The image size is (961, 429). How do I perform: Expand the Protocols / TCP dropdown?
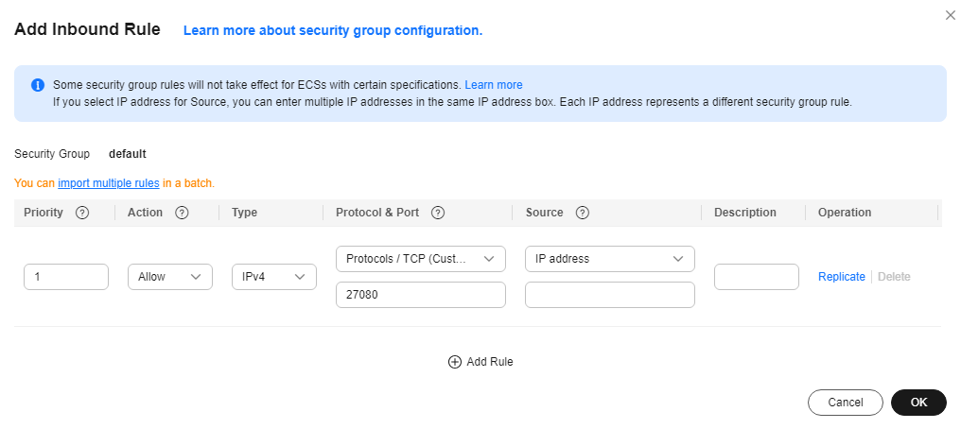click(x=421, y=259)
